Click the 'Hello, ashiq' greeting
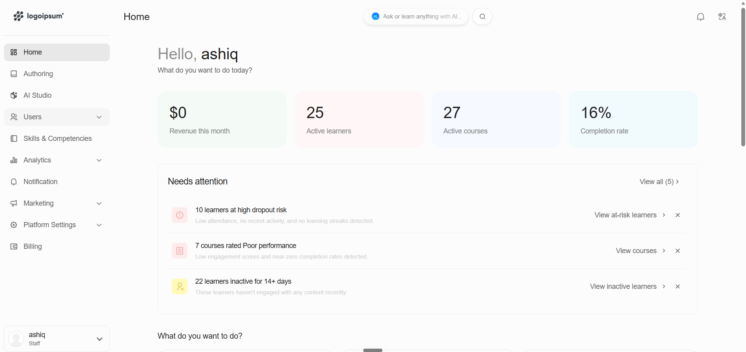Image resolution: width=746 pixels, height=352 pixels. click(198, 54)
